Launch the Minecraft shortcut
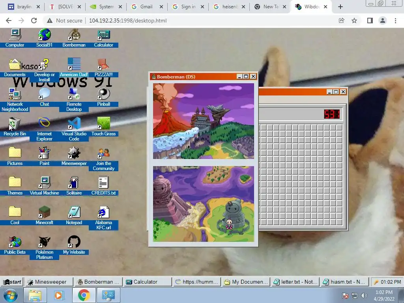Screen dimensions: 404x303 pyautogui.click(x=44, y=216)
